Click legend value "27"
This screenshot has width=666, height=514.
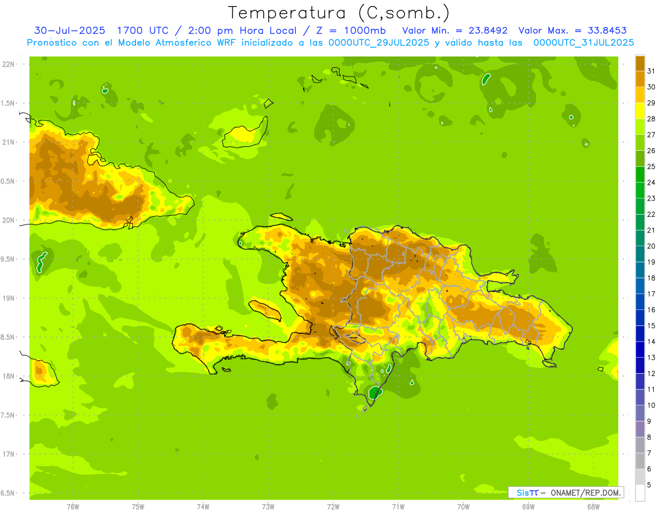[652, 135]
